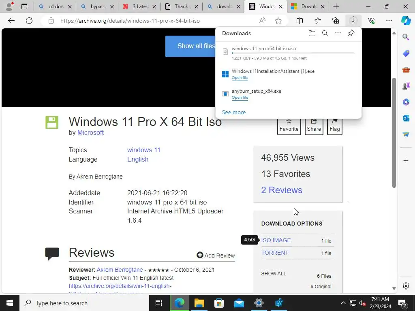Click See more in Downloads panel

pyautogui.click(x=234, y=113)
